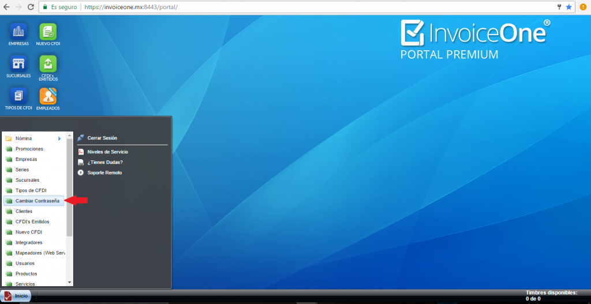Click the icon beside ¿Tienes Dudas?

[x=80, y=162]
